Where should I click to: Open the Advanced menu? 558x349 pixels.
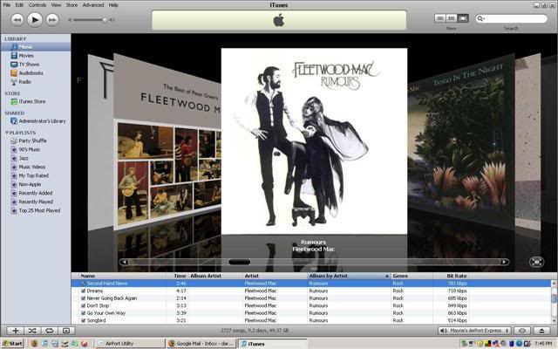point(93,5)
